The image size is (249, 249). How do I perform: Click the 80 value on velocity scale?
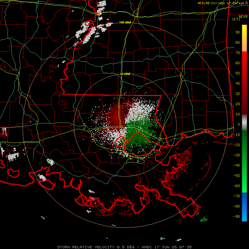[238, 43]
